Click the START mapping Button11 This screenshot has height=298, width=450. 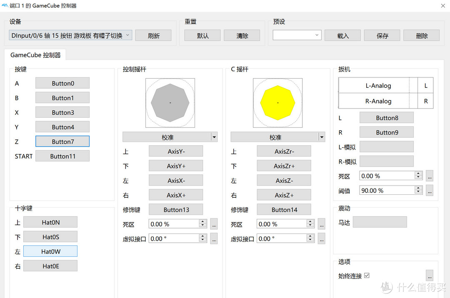click(x=62, y=156)
